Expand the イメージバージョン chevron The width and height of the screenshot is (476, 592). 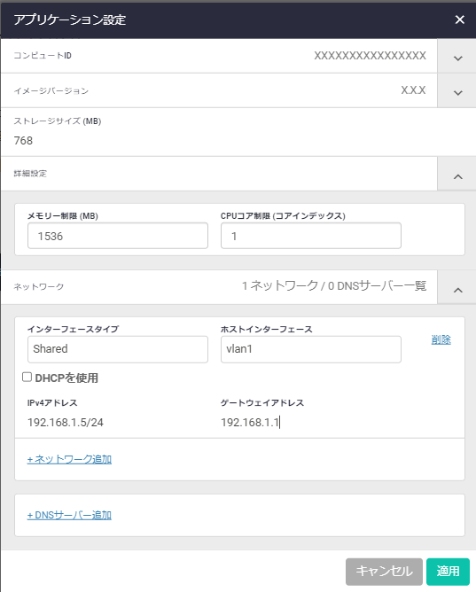[457, 92]
